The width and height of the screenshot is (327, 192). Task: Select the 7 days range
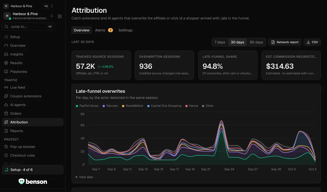[x=220, y=42]
